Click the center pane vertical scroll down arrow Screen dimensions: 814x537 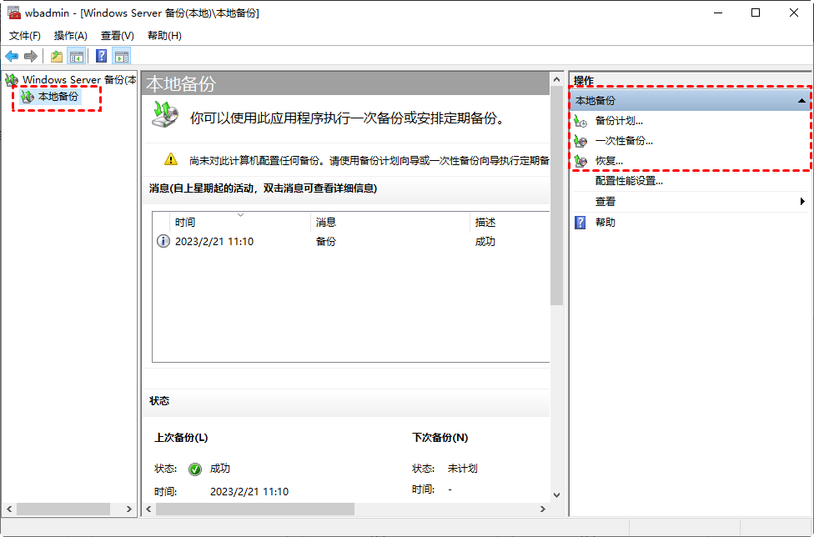(x=556, y=495)
